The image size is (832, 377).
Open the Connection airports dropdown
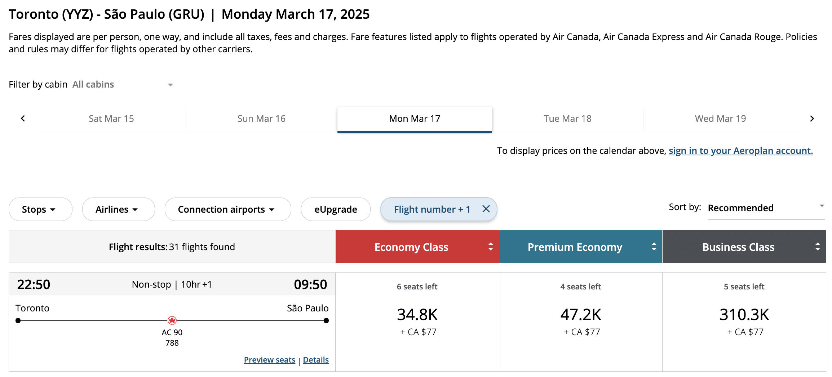click(227, 209)
